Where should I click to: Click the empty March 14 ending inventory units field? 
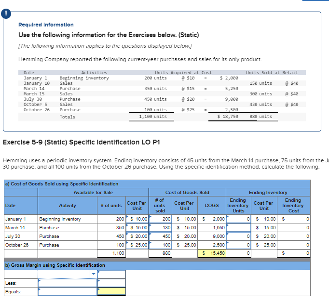[239, 227]
